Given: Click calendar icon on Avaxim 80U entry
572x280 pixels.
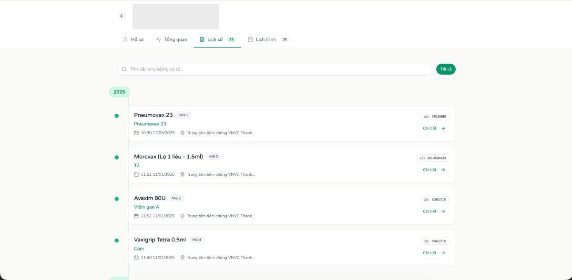Looking at the screenshot, I should point(136,216).
